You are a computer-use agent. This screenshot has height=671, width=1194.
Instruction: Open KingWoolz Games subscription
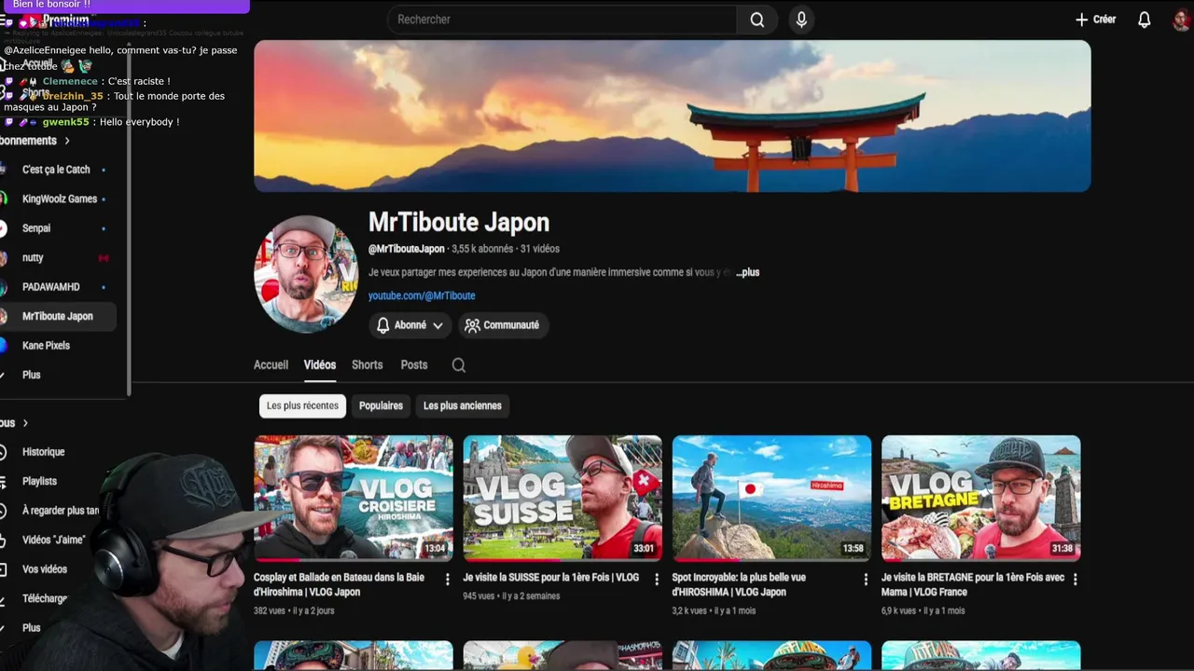click(x=58, y=199)
